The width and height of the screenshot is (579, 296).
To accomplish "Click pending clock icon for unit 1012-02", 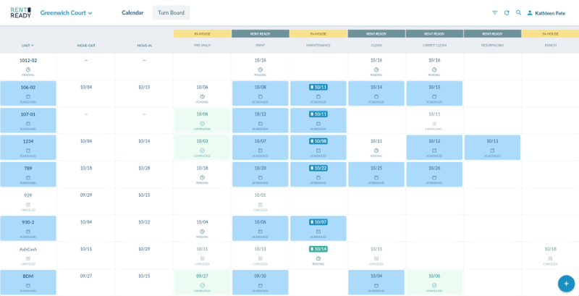I will coord(28,70).
